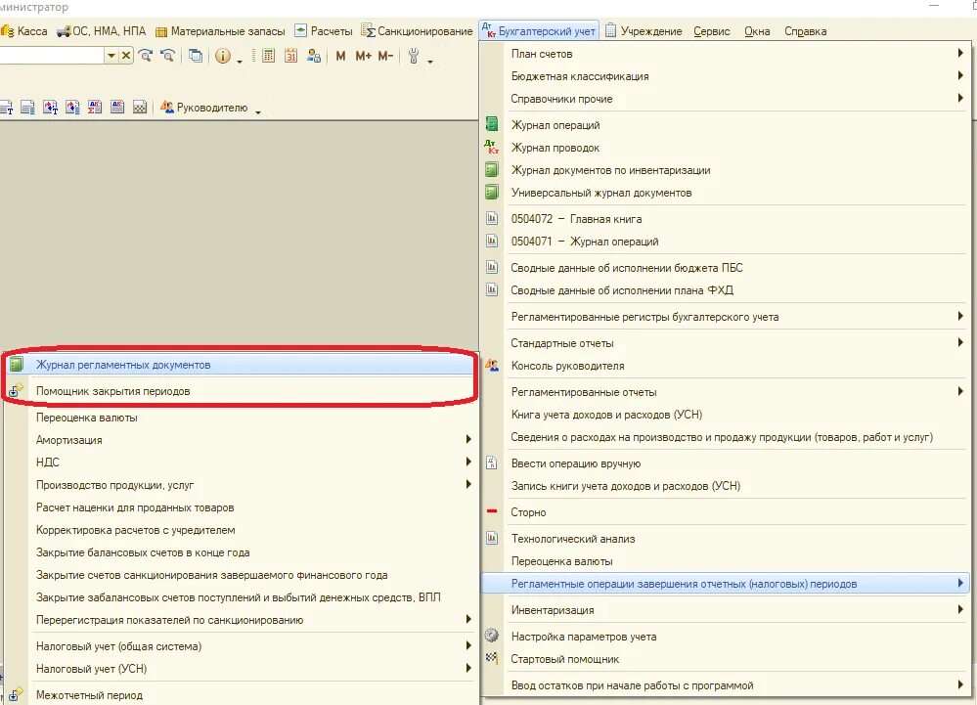Open the dropdown arrow after Руководителю
The height and width of the screenshot is (705, 977).
(257, 112)
